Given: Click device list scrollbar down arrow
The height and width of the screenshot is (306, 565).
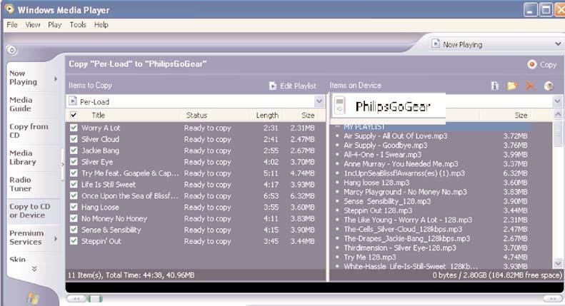Looking at the screenshot, I should click(x=557, y=263).
